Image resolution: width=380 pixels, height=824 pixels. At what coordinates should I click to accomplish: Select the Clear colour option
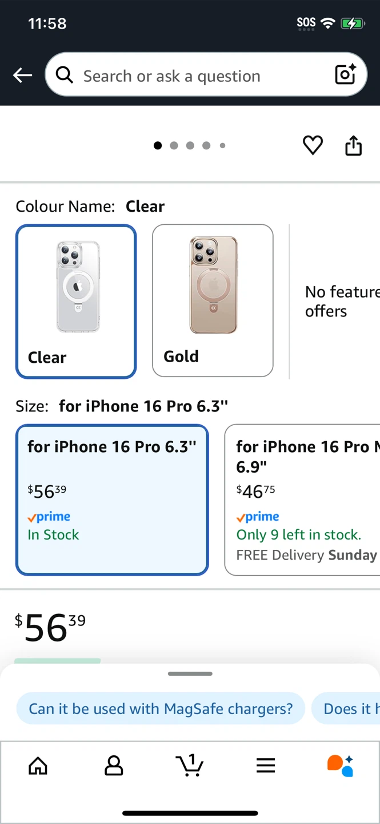[76, 301]
